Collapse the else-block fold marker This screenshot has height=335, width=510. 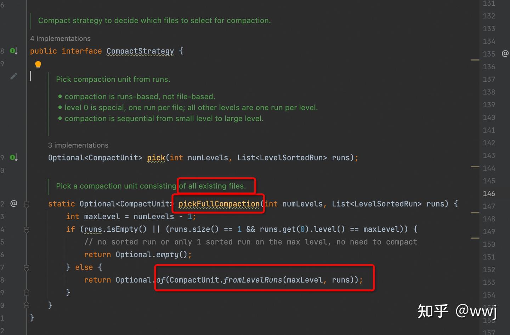tap(27, 268)
